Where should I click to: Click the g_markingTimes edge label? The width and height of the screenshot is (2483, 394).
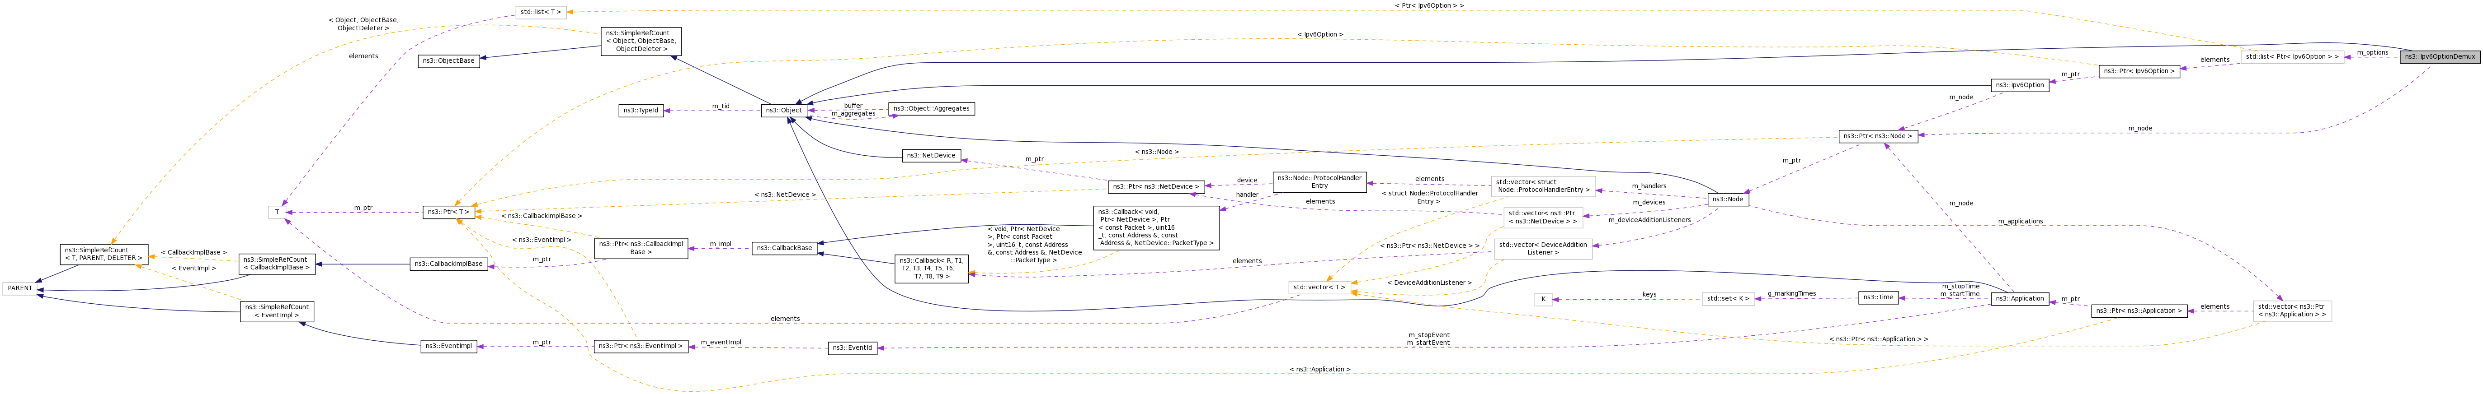click(1792, 294)
